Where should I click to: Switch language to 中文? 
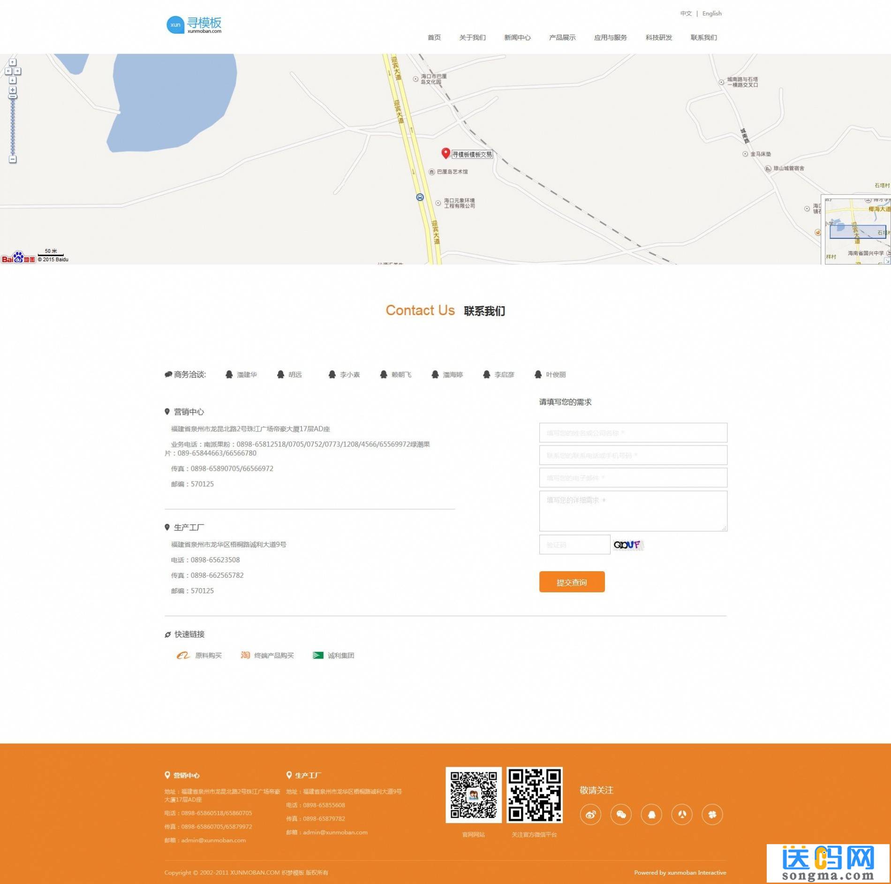tap(686, 14)
